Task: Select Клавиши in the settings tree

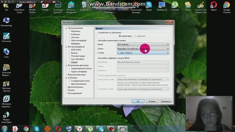Action: [76, 34]
